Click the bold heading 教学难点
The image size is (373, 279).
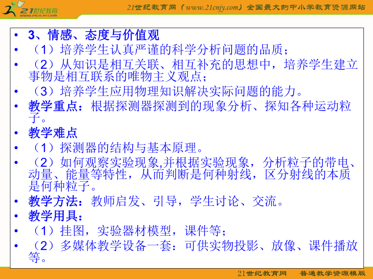[52, 133]
